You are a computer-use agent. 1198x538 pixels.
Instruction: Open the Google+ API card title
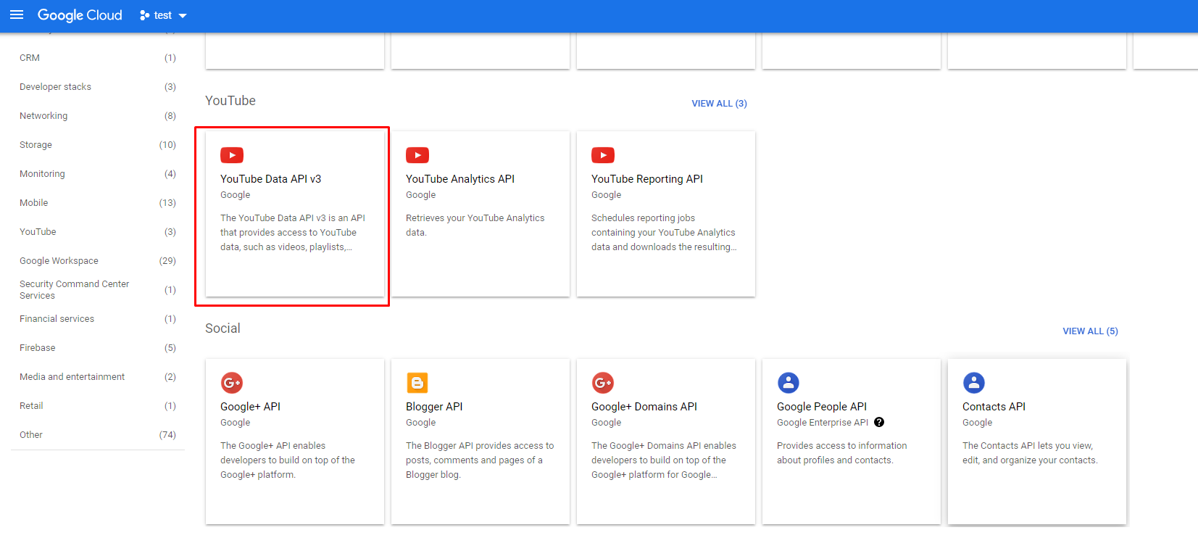point(250,407)
